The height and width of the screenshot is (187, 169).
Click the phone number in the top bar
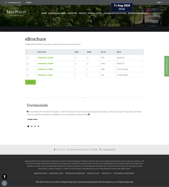[x=14, y=2]
